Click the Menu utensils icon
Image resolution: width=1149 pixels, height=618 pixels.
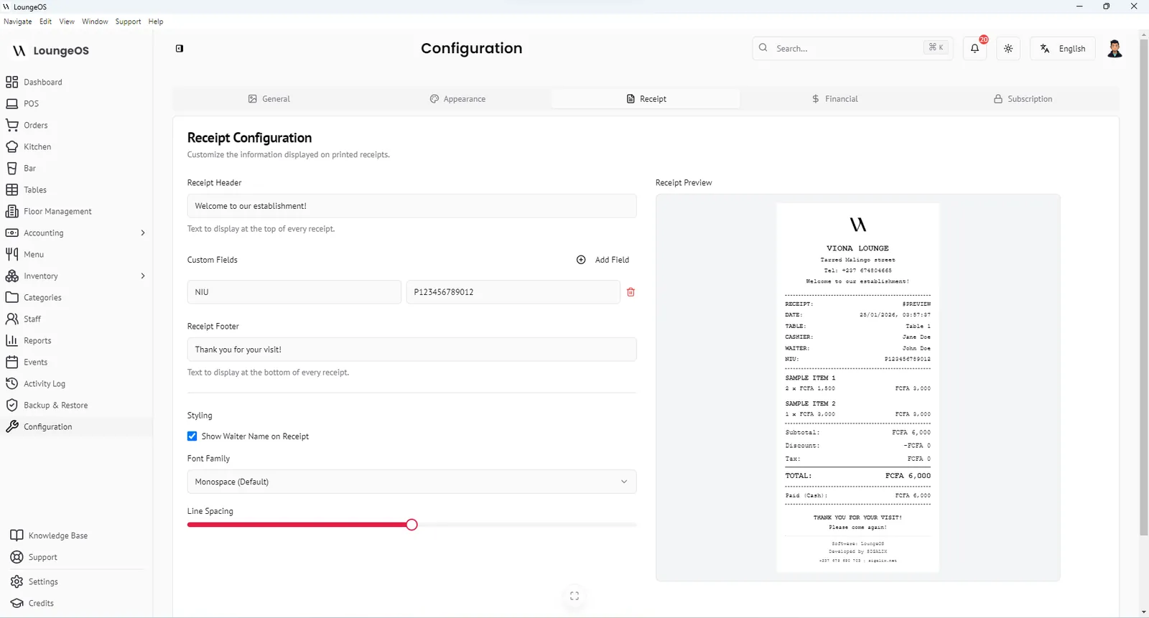11,254
